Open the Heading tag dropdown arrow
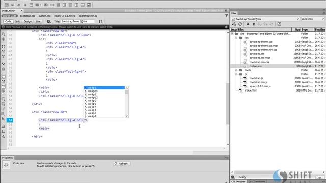Image resolution: width=326 pixels, height=183 pixels. [x=41, y=5]
